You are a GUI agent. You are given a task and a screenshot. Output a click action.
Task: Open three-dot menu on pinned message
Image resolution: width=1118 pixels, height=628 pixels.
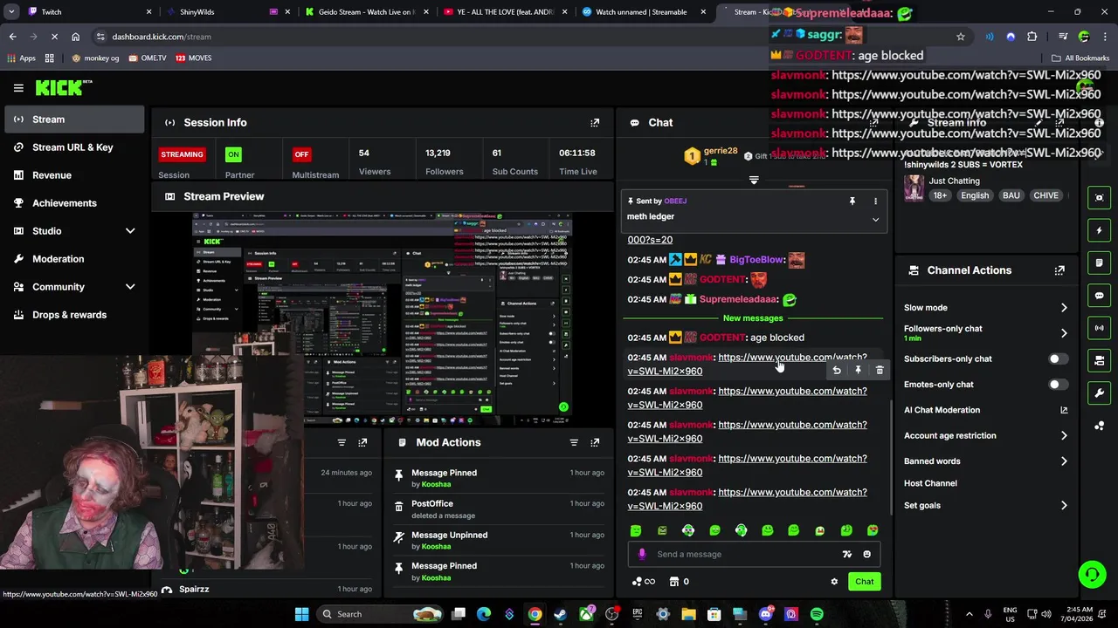875,201
